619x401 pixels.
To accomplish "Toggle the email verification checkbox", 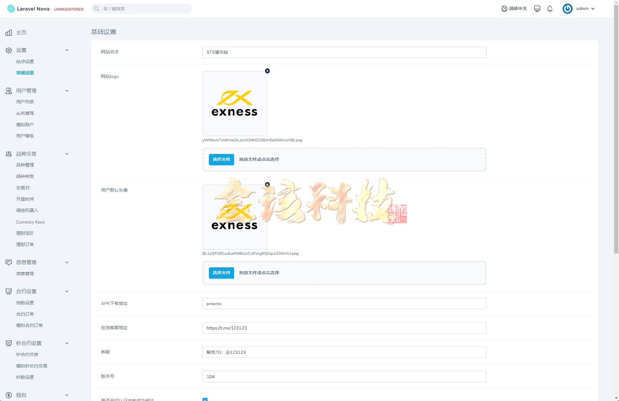I will pos(205,399).
